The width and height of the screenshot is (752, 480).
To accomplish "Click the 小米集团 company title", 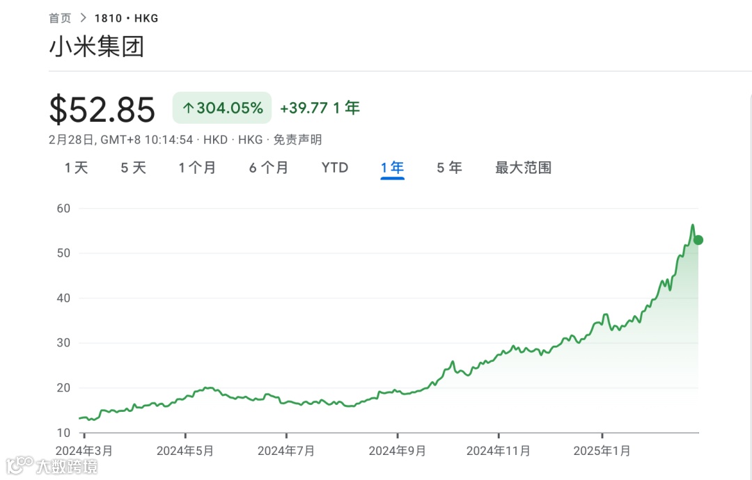I will 97,47.
